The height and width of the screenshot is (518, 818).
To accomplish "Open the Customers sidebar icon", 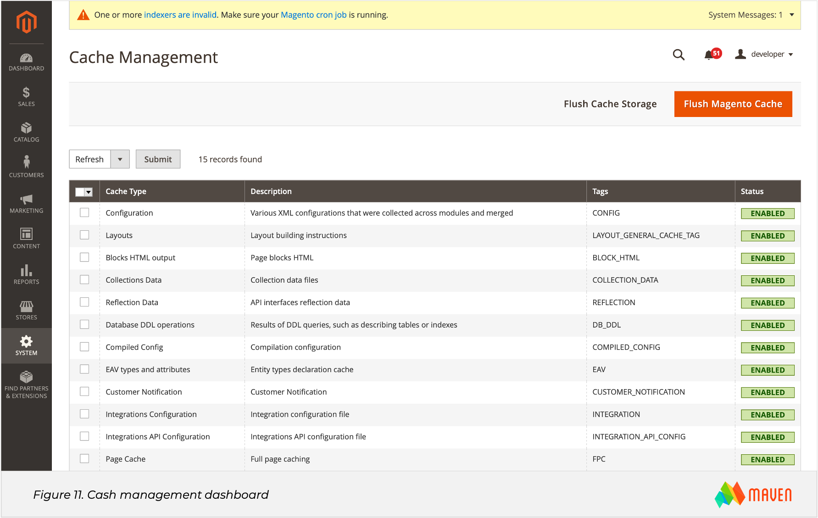I will 26,162.
